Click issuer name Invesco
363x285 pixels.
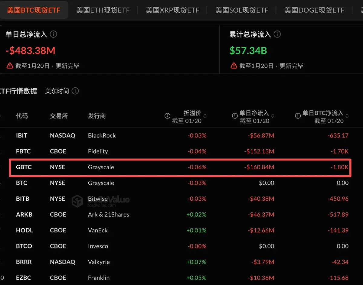(x=98, y=246)
